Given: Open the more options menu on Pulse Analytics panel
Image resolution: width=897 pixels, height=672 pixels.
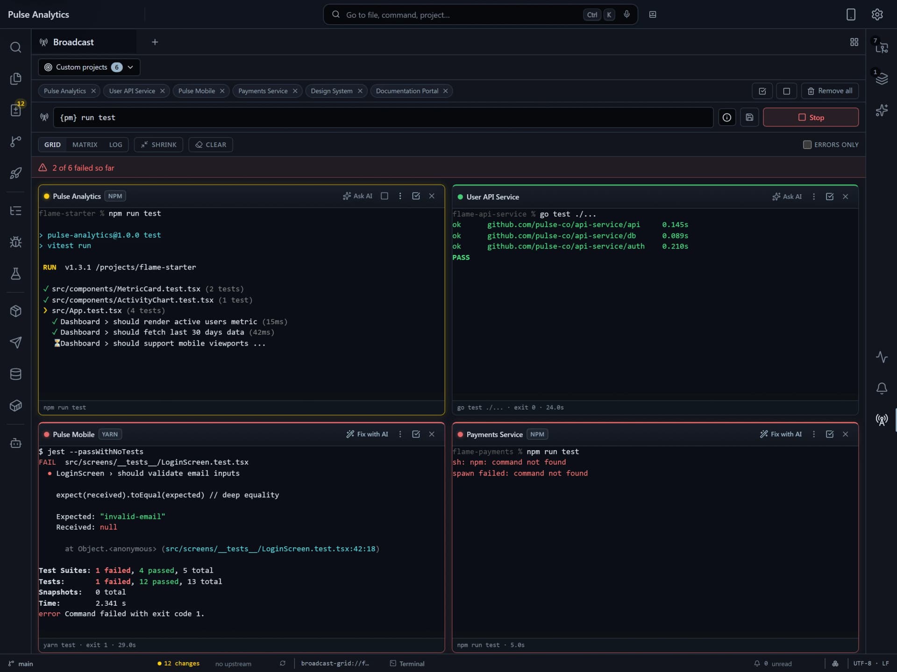Looking at the screenshot, I should click(400, 196).
